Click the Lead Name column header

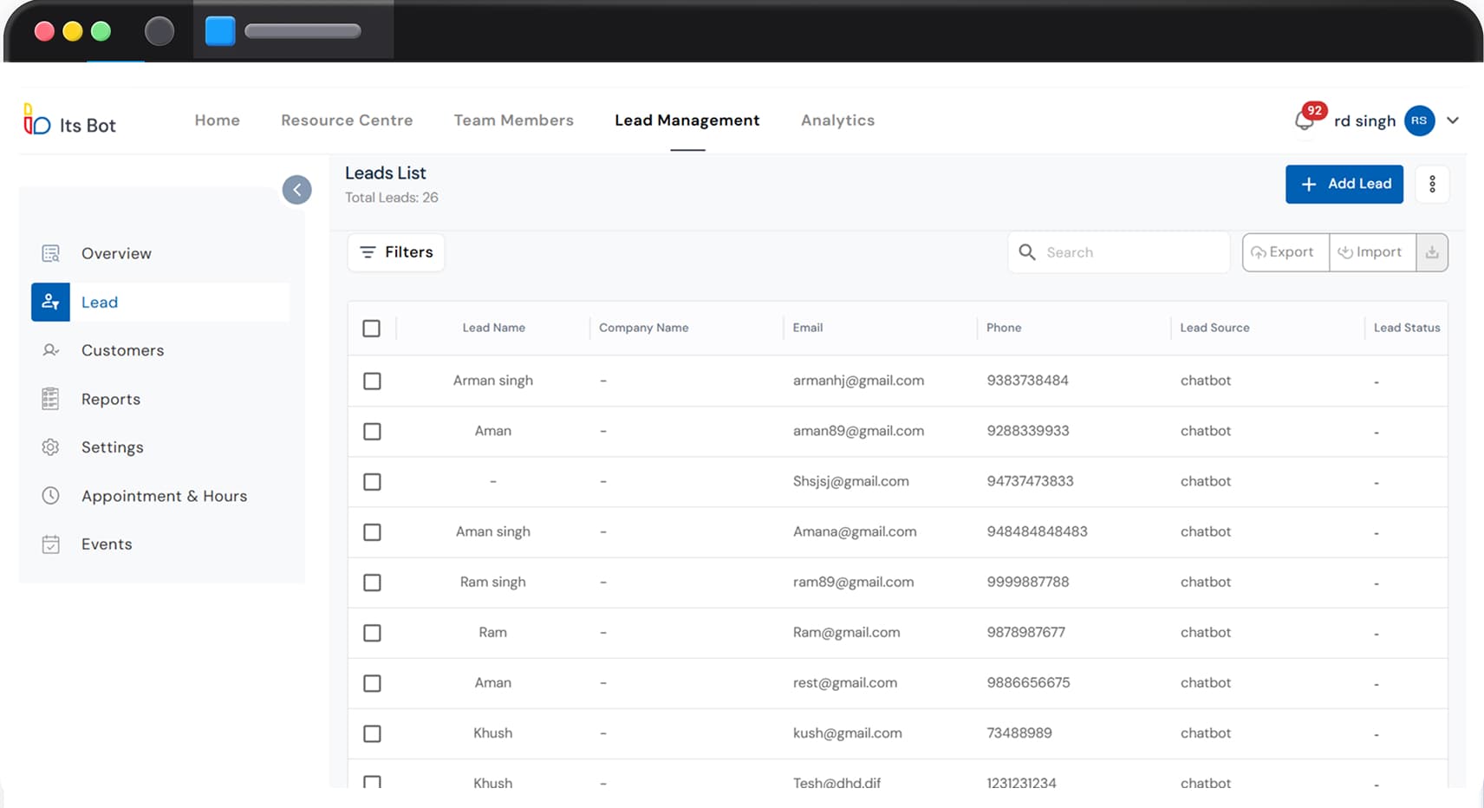pyautogui.click(x=493, y=328)
